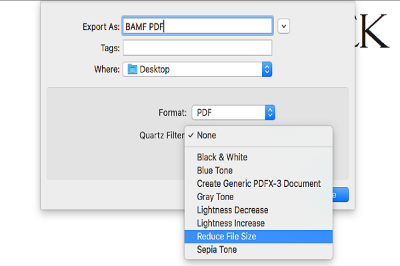Open the Where location dropdown arrows

[267, 69]
